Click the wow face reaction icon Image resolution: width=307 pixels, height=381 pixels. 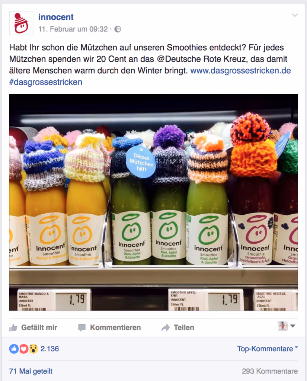[33, 349]
